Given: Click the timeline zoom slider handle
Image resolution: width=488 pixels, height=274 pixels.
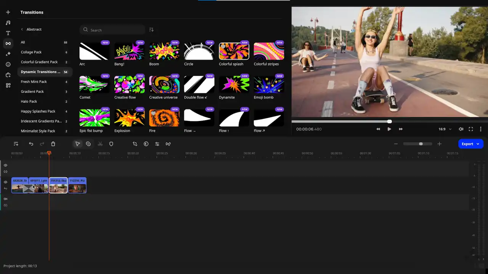Looking at the screenshot, I should (421, 144).
